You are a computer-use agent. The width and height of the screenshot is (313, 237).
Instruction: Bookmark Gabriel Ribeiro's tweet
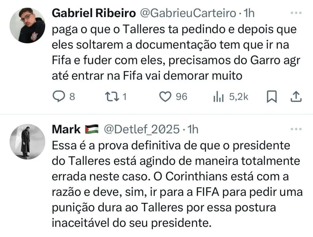pos(272,97)
